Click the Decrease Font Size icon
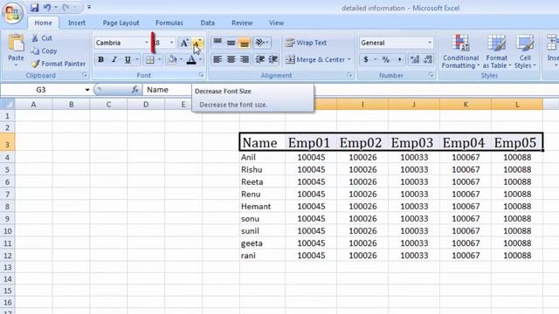This screenshot has width=559, height=314. (x=197, y=43)
